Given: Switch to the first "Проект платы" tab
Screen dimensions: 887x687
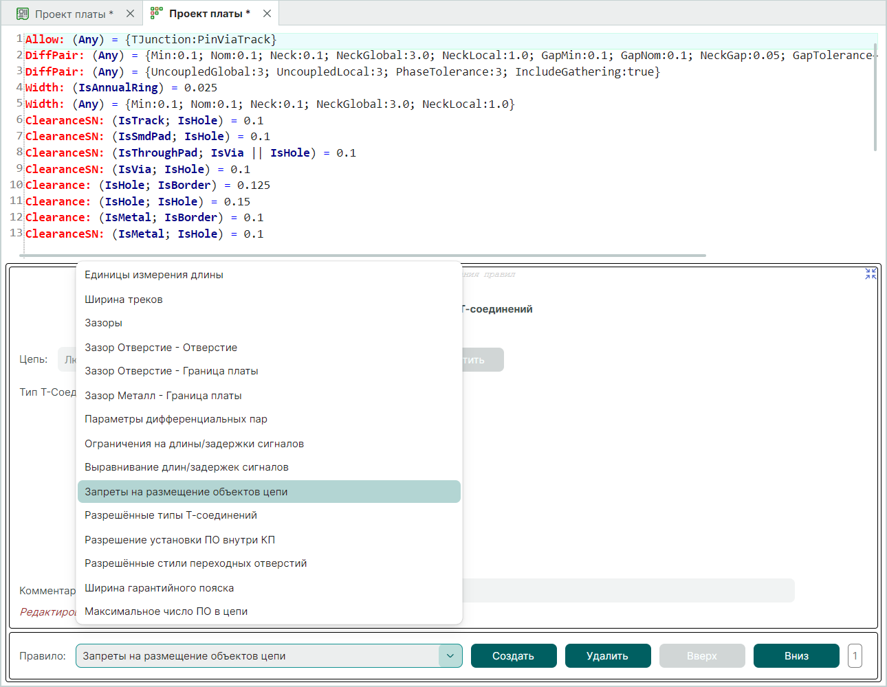Looking at the screenshot, I should point(74,14).
